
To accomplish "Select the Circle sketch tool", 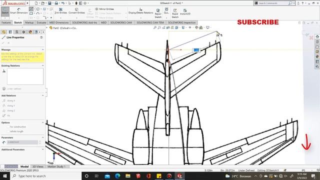I will coord(38,9).
